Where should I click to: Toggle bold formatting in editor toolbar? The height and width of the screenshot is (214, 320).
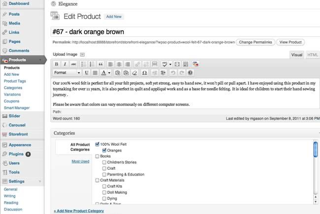coord(57,64)
